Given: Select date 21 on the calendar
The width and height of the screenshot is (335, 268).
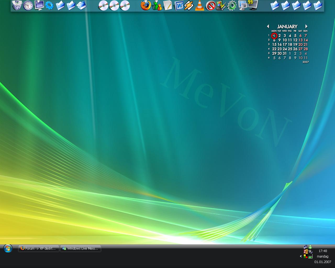Looking at the screenshot, I should tap(306, 44).
